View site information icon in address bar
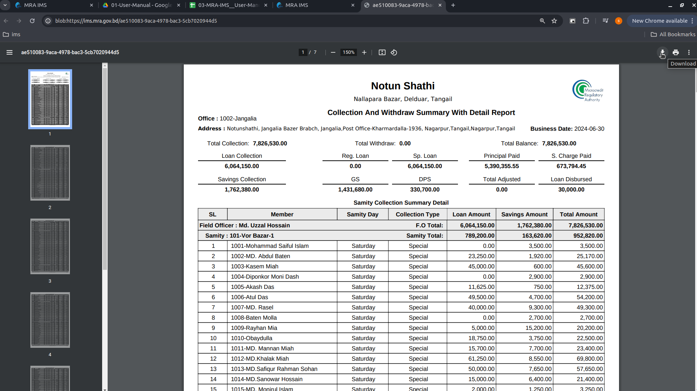The width and height of the screenshot is (697, 391). 48,21
